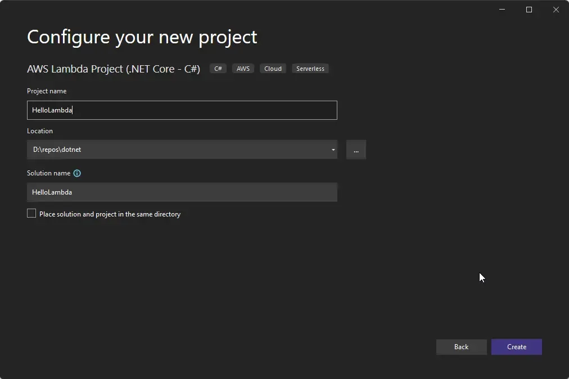This screenshot has height=379, width=569.
Task: Click the Configure your new project heading
Action: pyautogui.click(x=142, y=37)
